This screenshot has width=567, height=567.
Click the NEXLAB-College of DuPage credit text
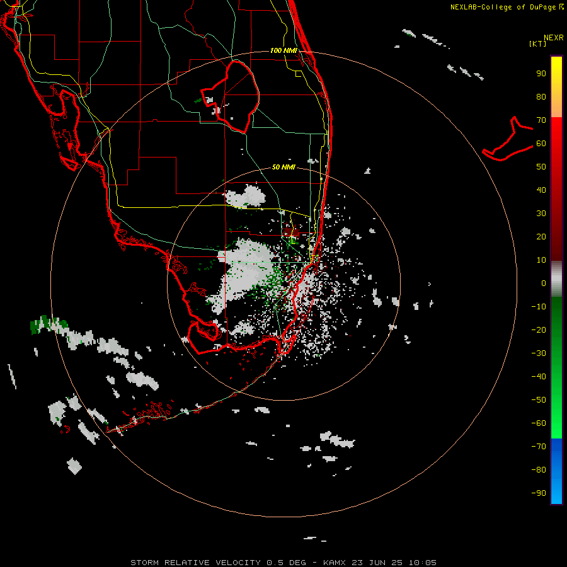click(507, 7)
